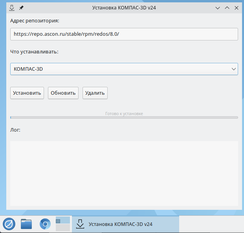Image resolution: width=244 pixels, height=233 pixels.
Task: Open the window menu via title bar download icon
Action: pos(12,7)
